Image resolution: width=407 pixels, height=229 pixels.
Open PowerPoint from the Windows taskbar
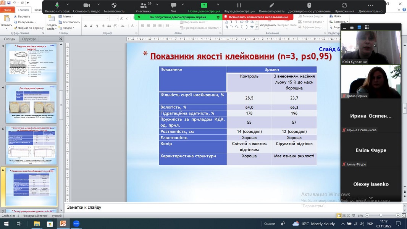pos(63,224)
